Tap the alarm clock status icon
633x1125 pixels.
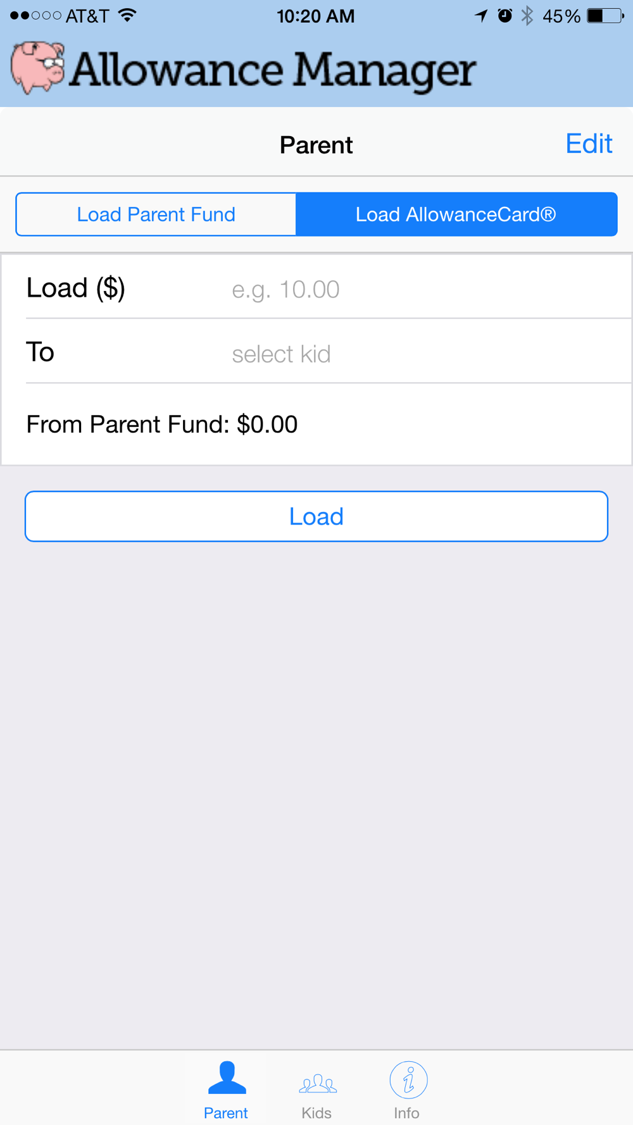point(505,16)
